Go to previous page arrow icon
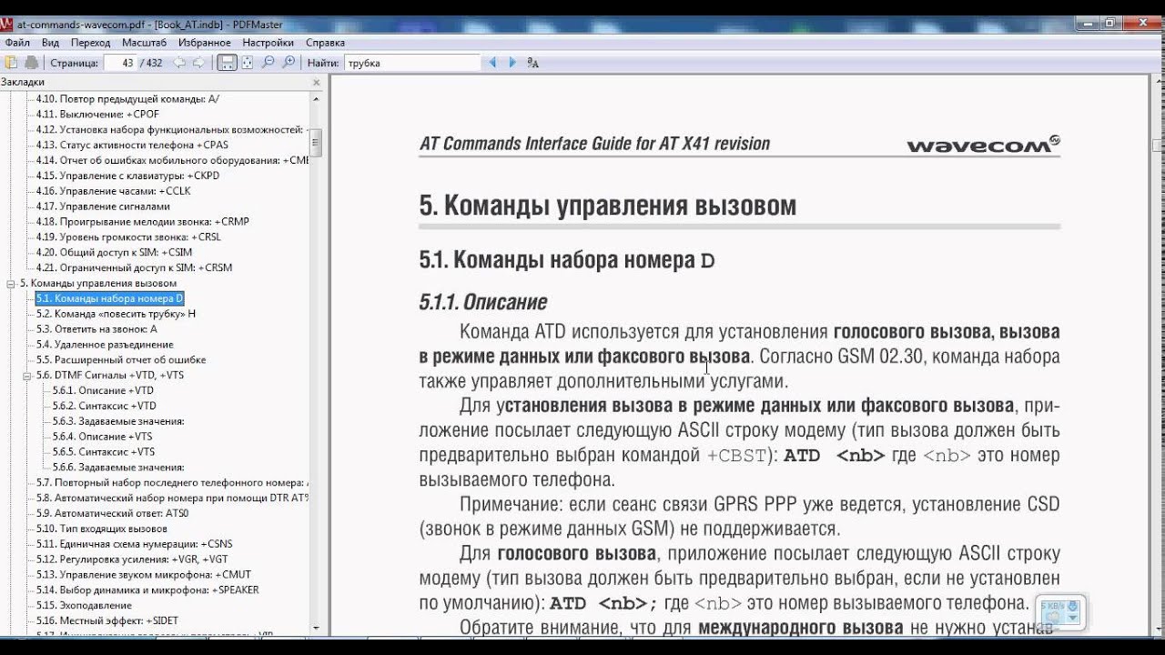This screenshot has width=1165, height=655. coord(178,63)
